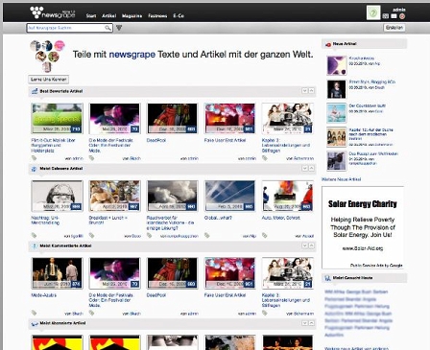
Task: Open DeadPool link in Meist Kommentierte section
Action: [x=156, y=295]
